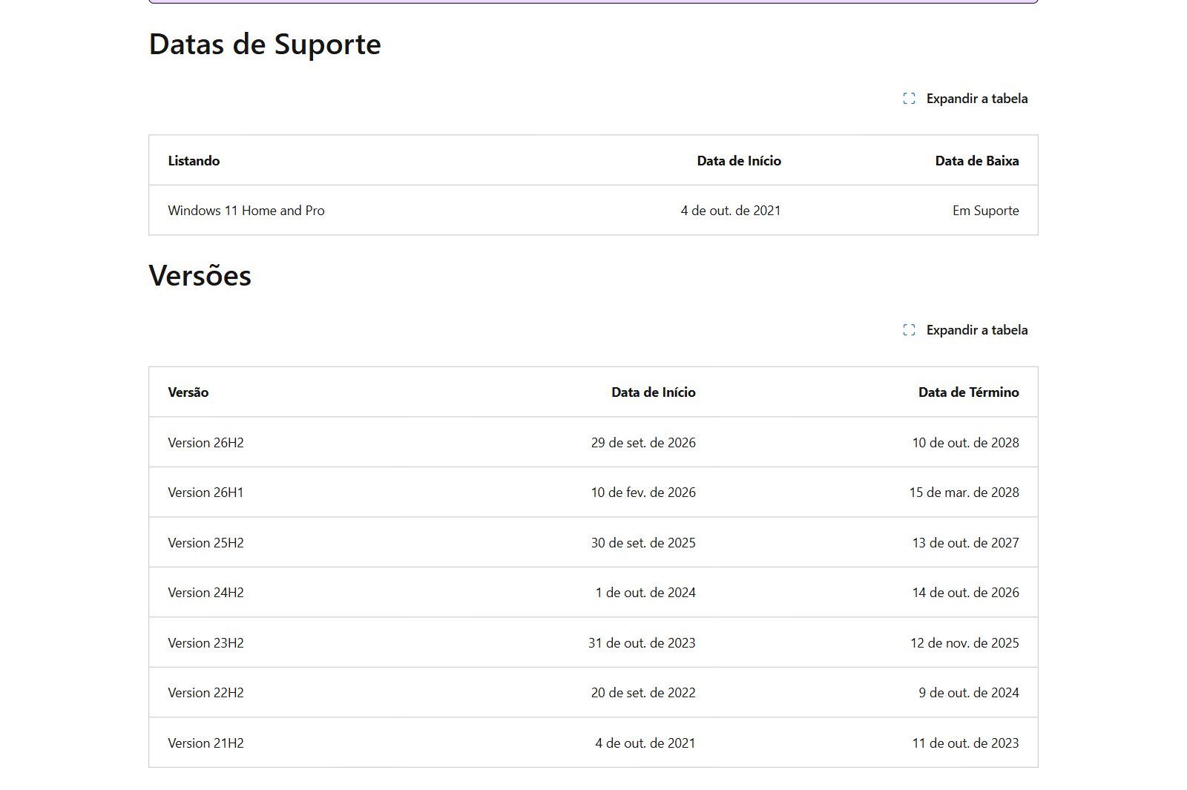1187x790 pixels.
Task: Select the Version 22H2 row label
Action: 206,693
